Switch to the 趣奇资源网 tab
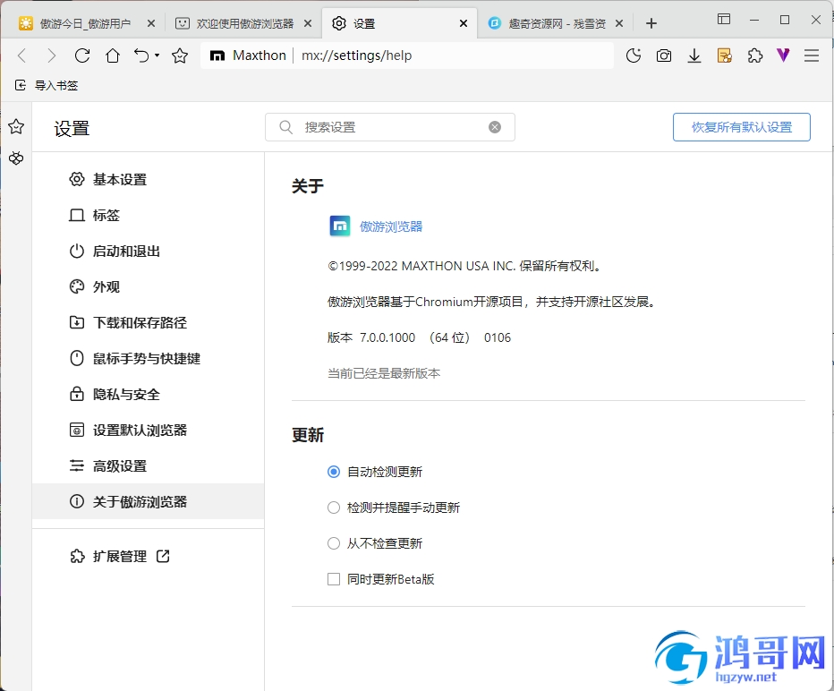 (x=556, y=23)
